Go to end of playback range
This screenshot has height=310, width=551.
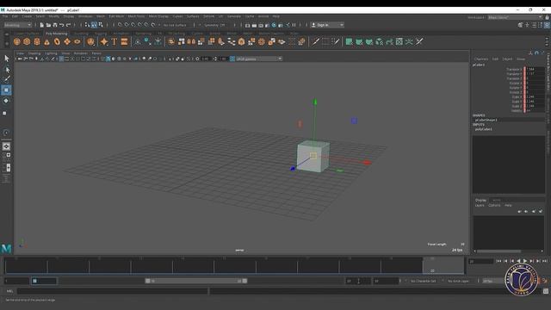545,261
